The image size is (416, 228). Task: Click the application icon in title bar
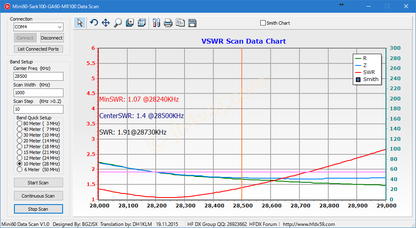pos(7,6)
